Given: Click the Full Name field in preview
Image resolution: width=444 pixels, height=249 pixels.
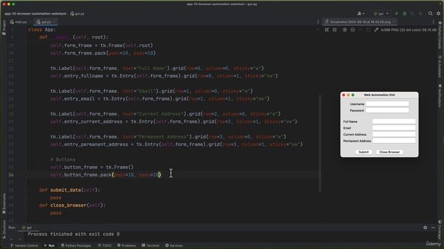Looking at the screenshot, I should tap(394, 122).
